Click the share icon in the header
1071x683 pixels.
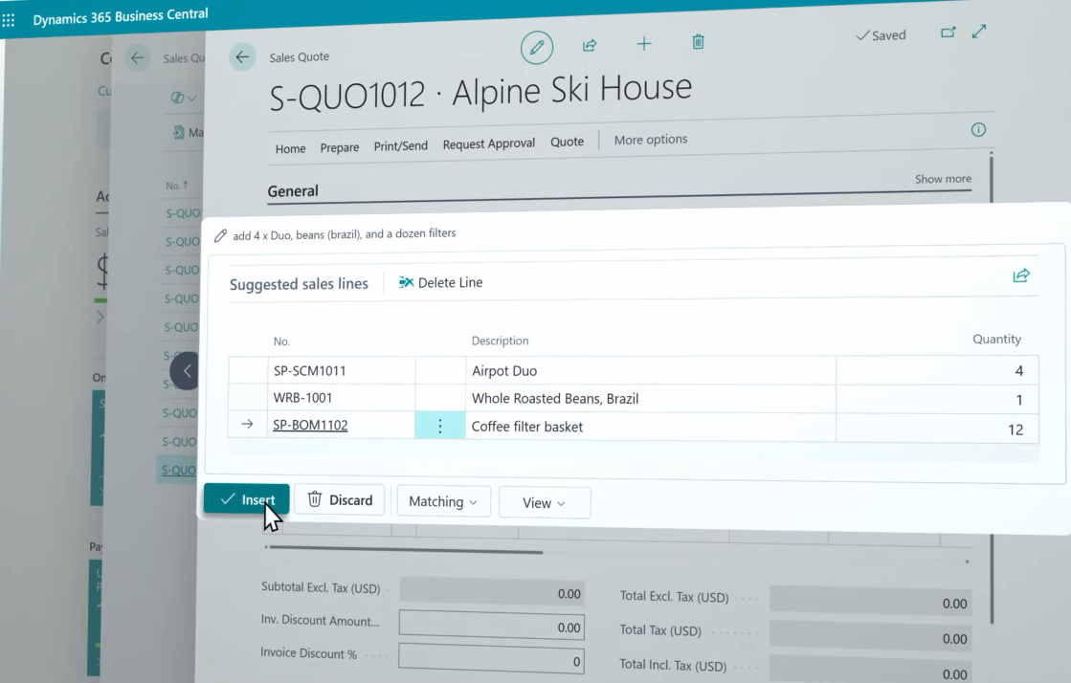point(590,45)
